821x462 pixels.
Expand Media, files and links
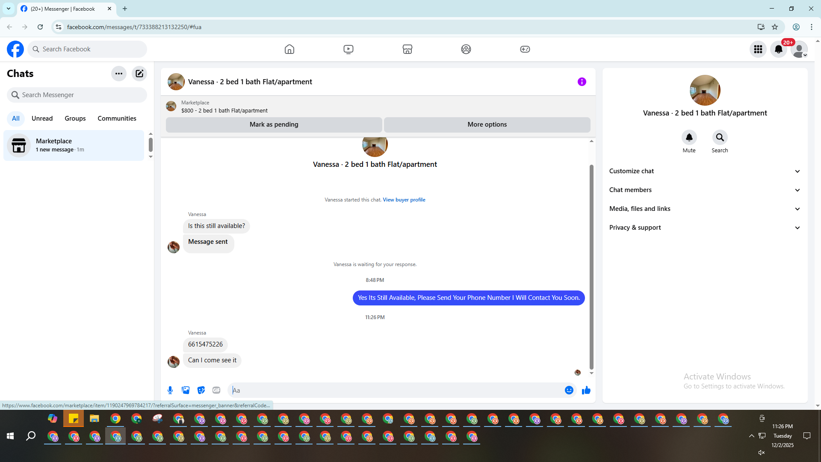[x=704, y=209]
